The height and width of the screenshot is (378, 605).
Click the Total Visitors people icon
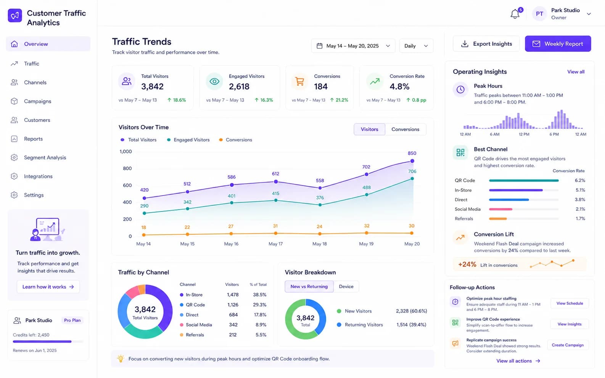pyautogui.click(x=127, y=81)
